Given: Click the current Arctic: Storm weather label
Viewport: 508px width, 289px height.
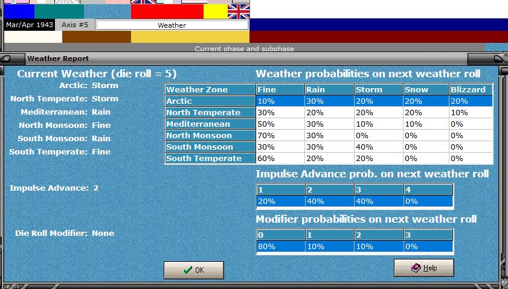Looking at the screenshot, I should tap(89, 86).
